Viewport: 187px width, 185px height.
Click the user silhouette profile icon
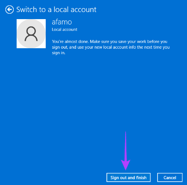click(31, 34)
